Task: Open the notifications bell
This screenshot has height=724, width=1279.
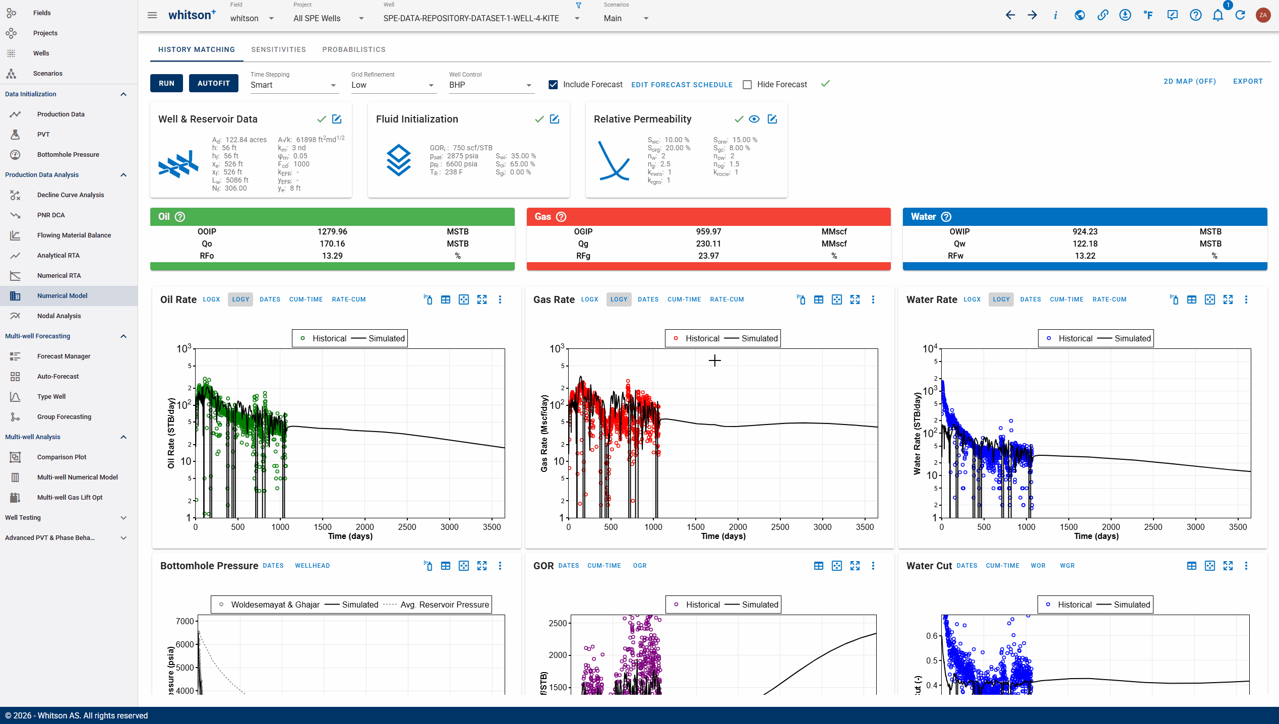Action: [x=1218, y=15]
